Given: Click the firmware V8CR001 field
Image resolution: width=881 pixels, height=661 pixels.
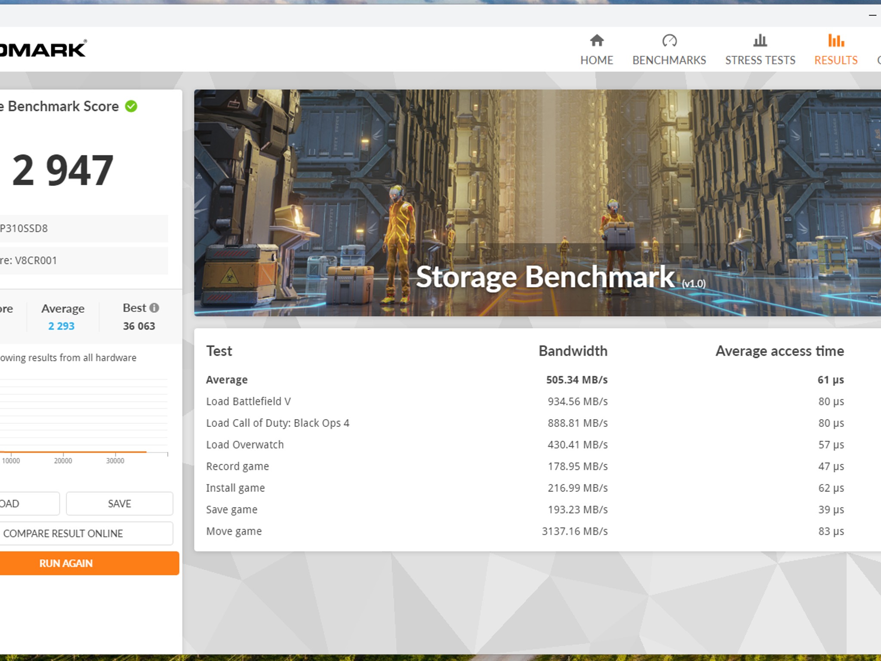Looking at the screenshot, I should tap(83, 261).
